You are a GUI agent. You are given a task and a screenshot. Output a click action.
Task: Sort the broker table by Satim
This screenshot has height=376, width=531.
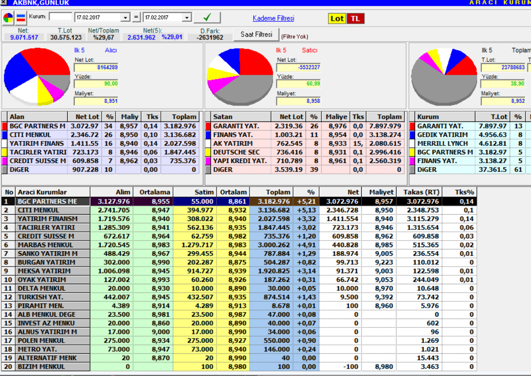tap(195, 192)
